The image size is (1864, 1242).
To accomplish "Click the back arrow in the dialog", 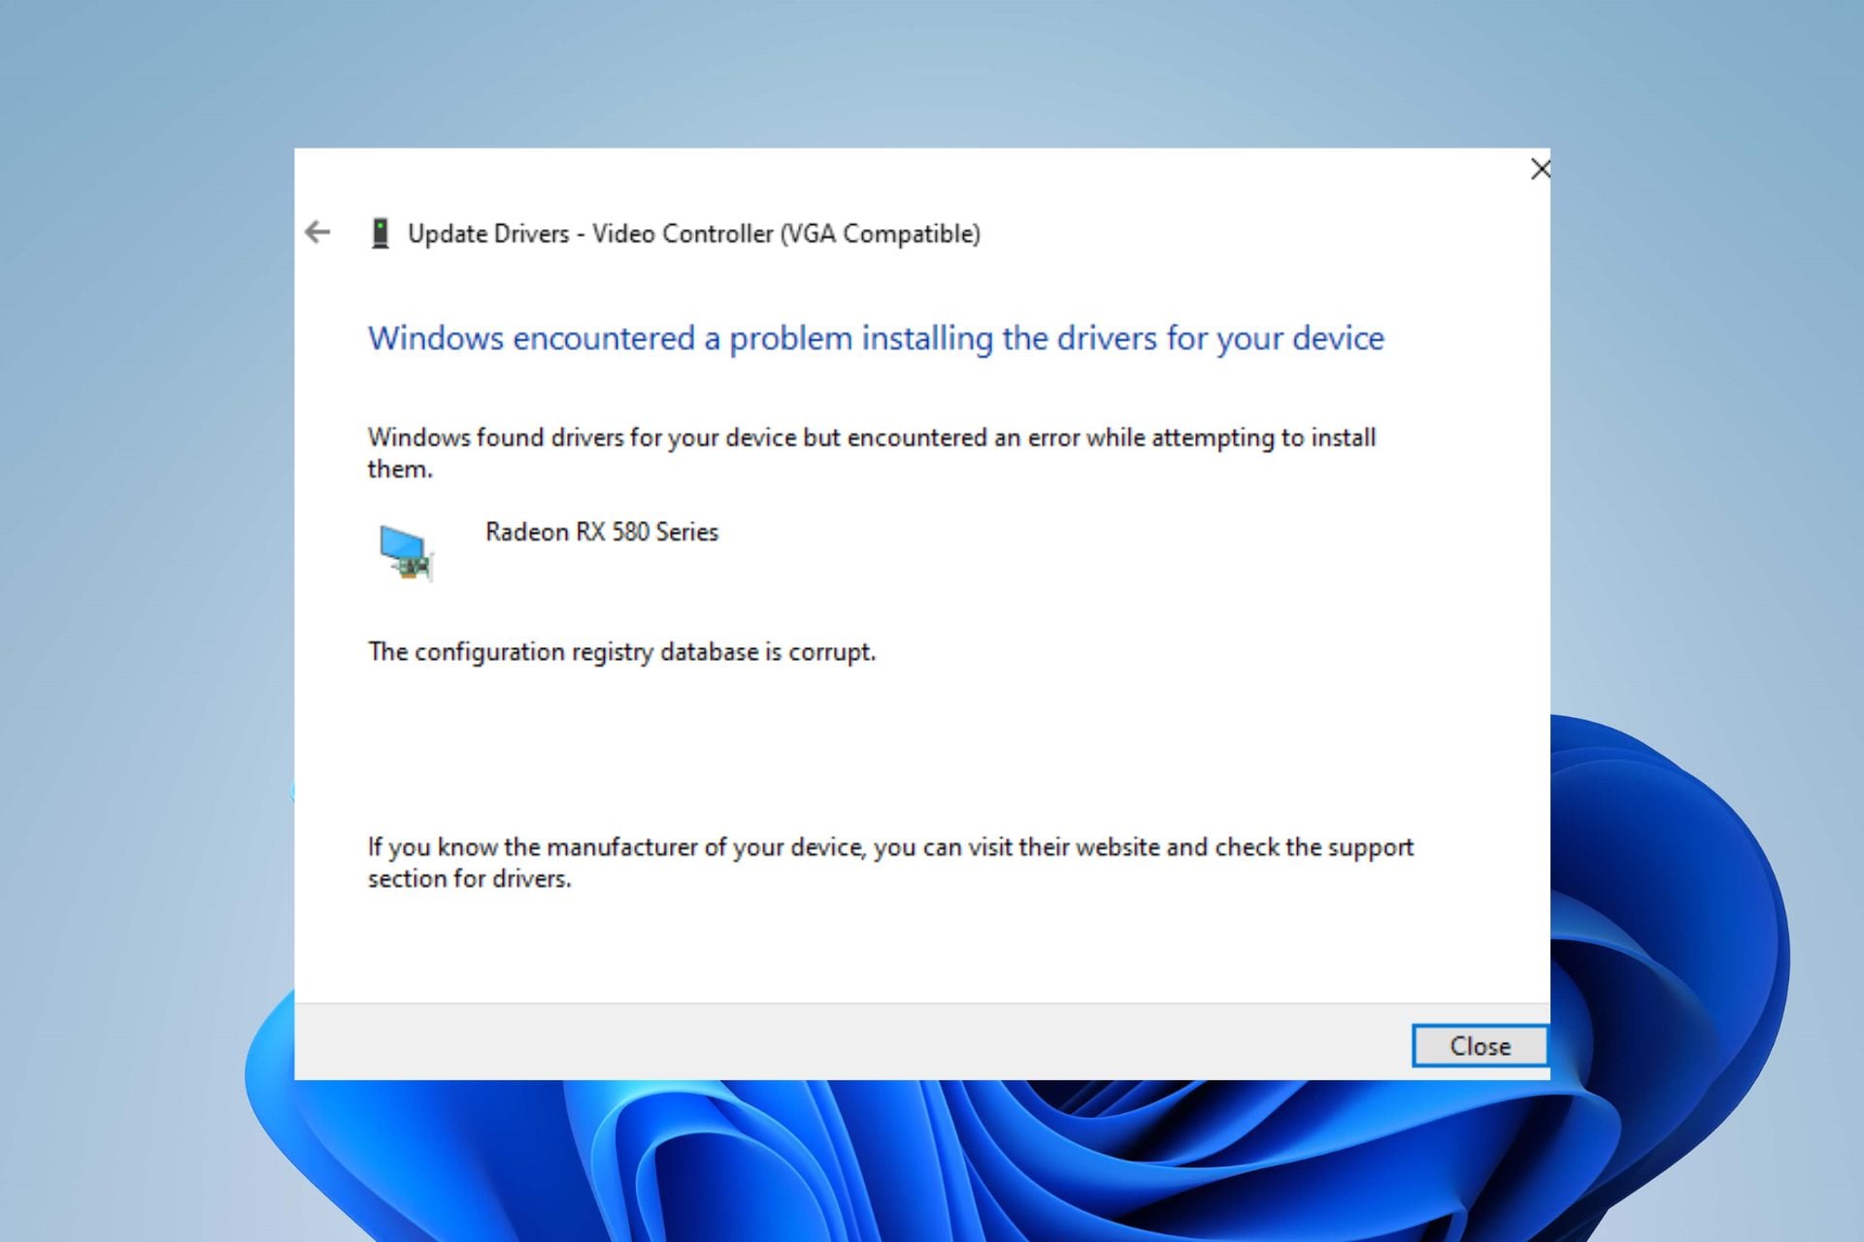I will coord(317,232).
